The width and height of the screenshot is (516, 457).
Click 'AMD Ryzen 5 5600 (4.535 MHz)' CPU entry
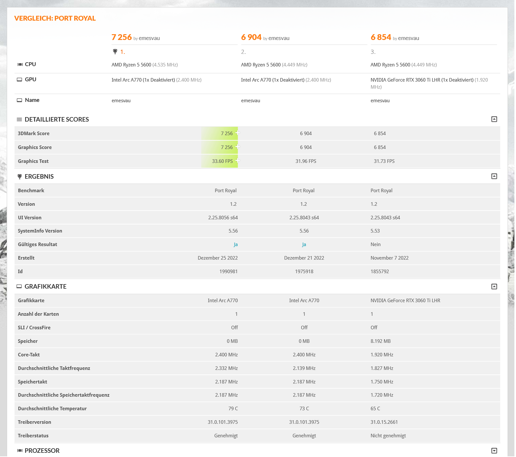click(145, 65)
